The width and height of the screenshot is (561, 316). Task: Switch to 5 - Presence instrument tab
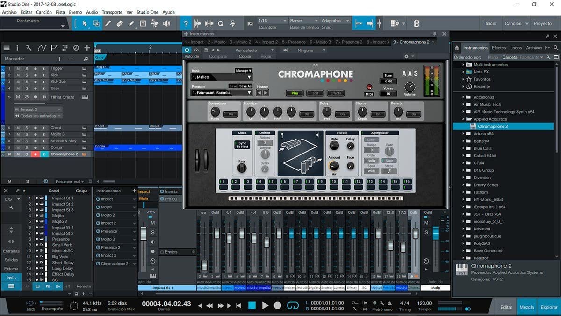(294, 42)
